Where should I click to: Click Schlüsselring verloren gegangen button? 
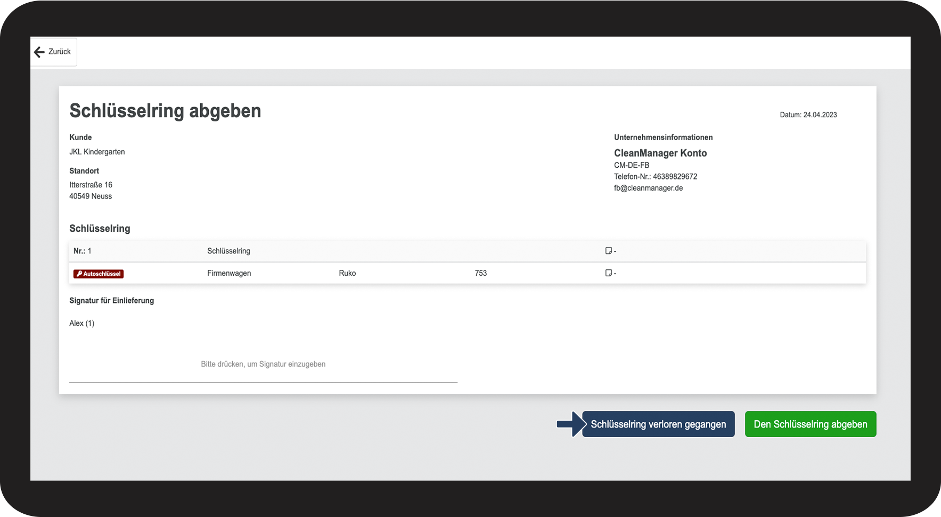pyautogui.click(x=658, y=424)
